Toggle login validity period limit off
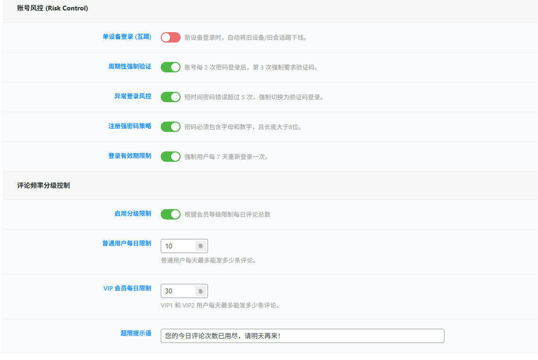 tap(170, 157)
